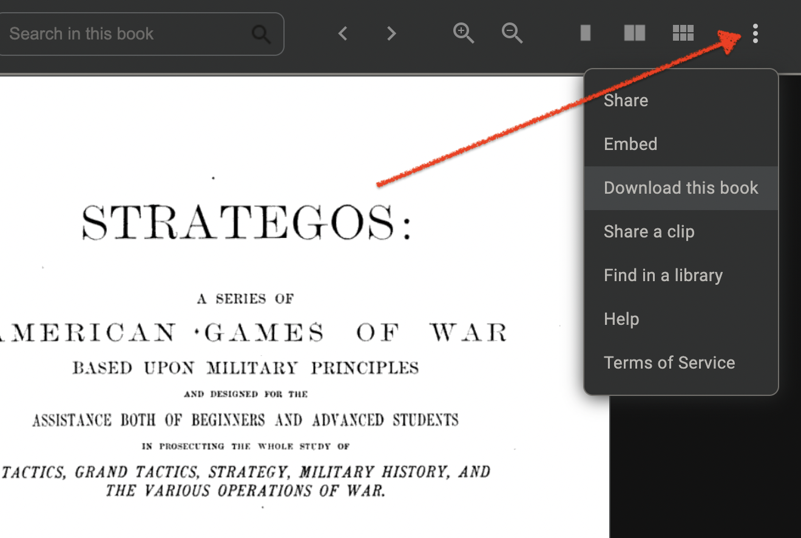Click the dark area beside the page
The image size is (801, 538).
tap(704, 468)
